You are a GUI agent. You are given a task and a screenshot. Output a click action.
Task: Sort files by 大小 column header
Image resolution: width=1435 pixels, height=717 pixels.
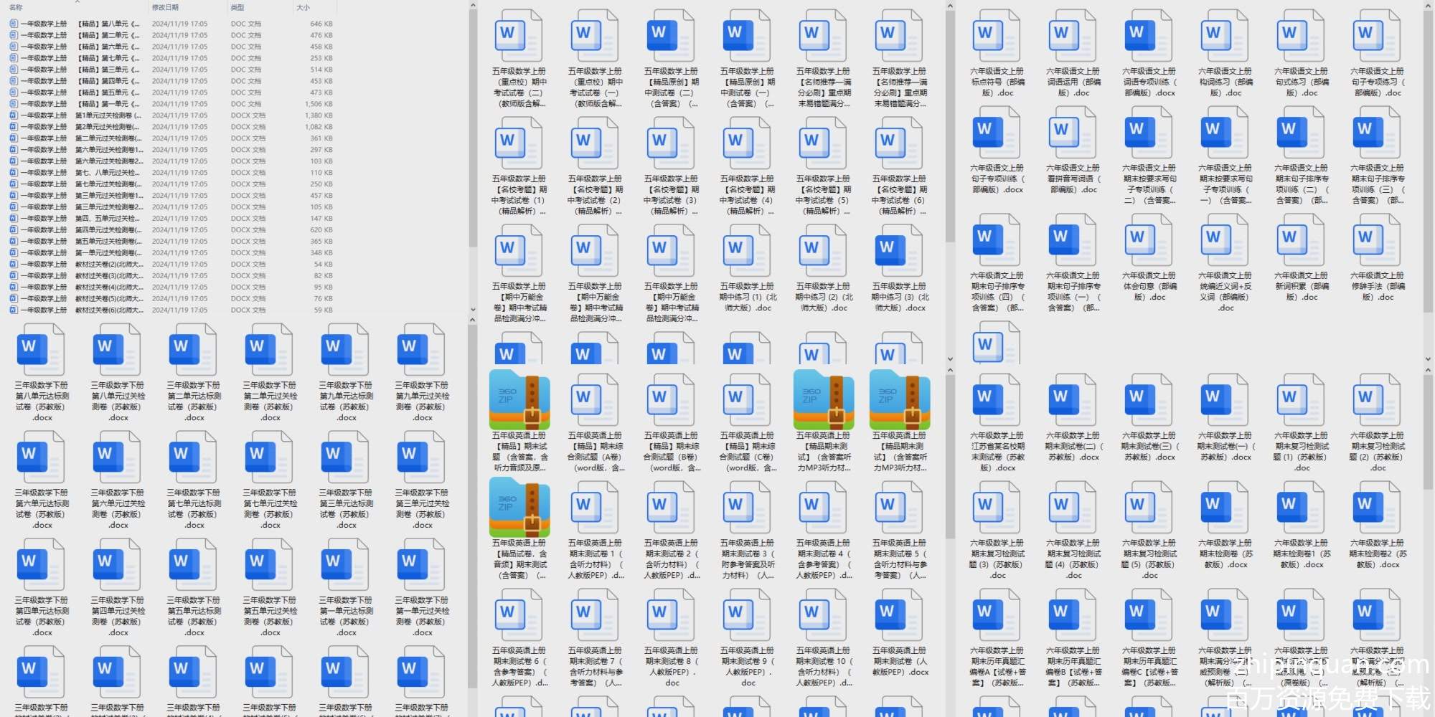point(304,7)
